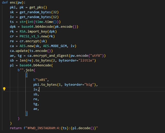Click list item 'tg,'
Image resolution: width=165 pixels, height=133 pixels.
[x=36, y=104]
